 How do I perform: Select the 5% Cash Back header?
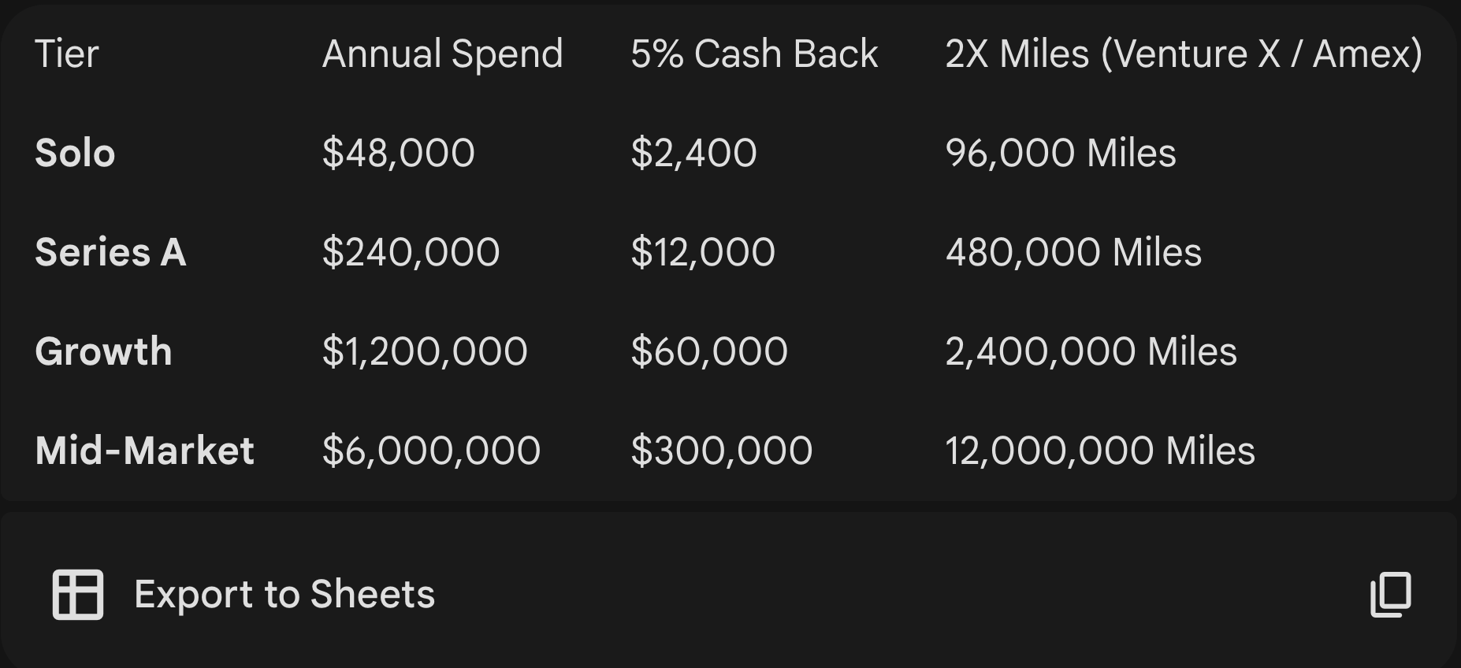click(754, 54)
